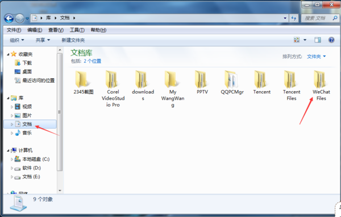Click 文档 in the address breadcrumb
Viewport: 341px width, 217px height.
[65, 18]
